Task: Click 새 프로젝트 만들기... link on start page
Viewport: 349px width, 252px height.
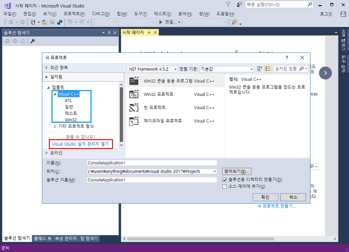Action: (x=277, y=206)
